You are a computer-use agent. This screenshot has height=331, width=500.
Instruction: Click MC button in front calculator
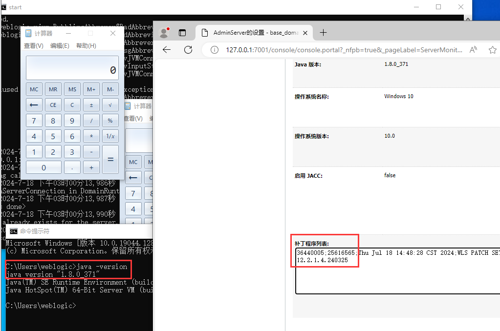(x=34, y=89)
